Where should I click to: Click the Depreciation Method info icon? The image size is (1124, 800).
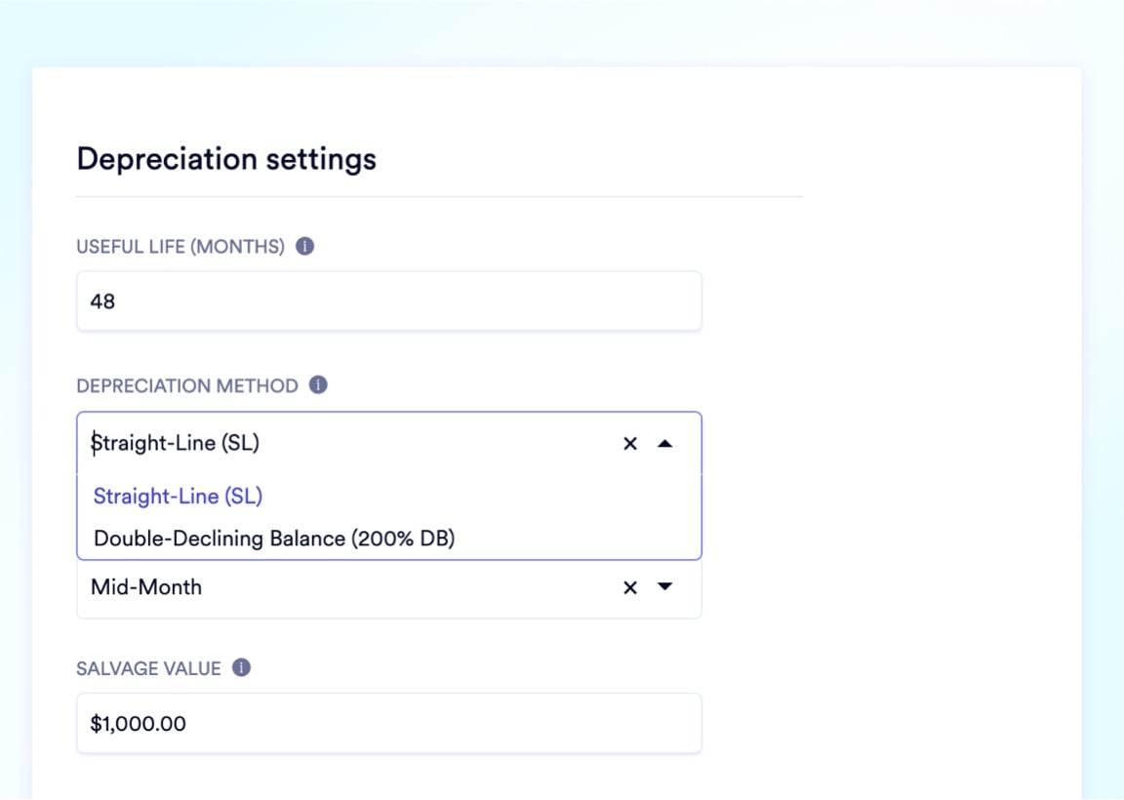click(x=318, y=385)
